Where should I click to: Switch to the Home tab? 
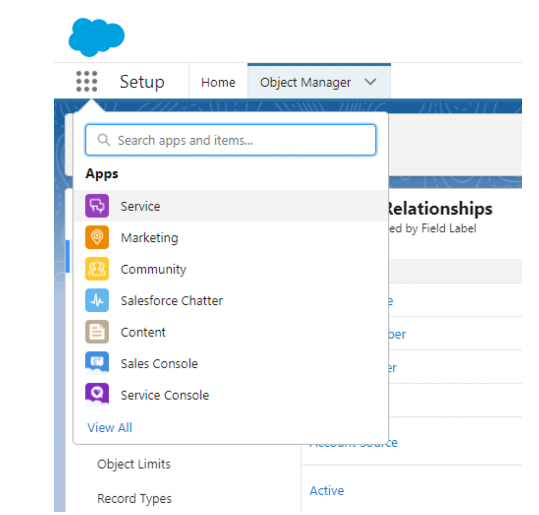coord(218,82)
